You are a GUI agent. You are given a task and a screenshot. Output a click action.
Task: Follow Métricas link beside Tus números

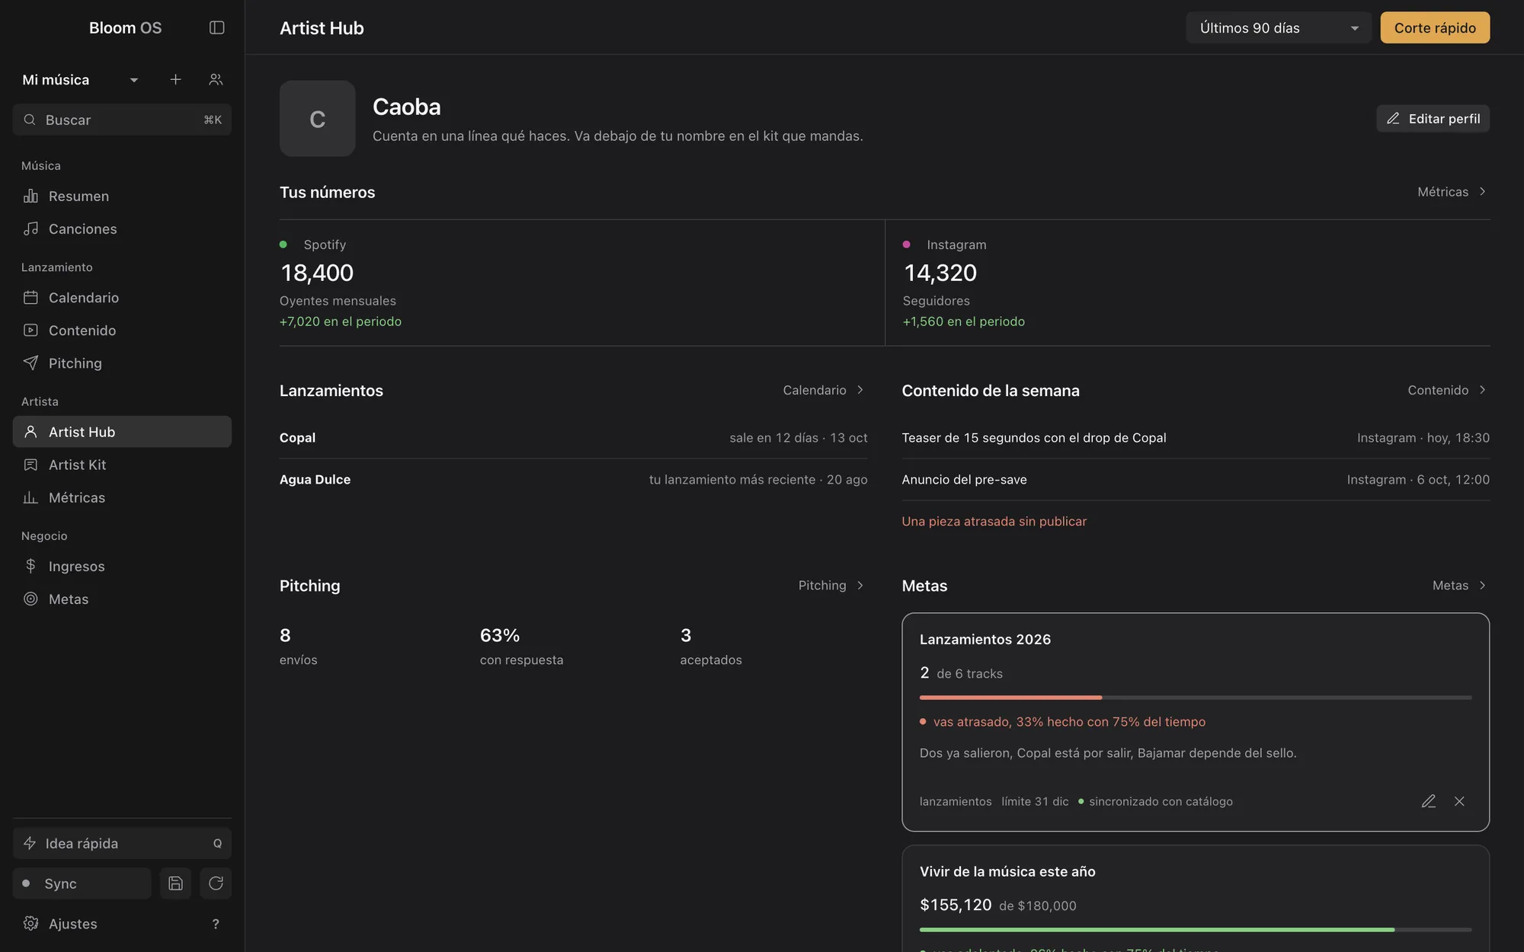pos(1452,192)
